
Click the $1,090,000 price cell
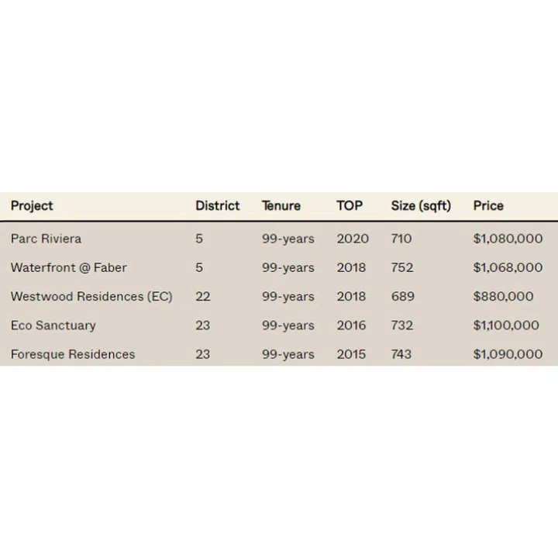pos(508,354)
